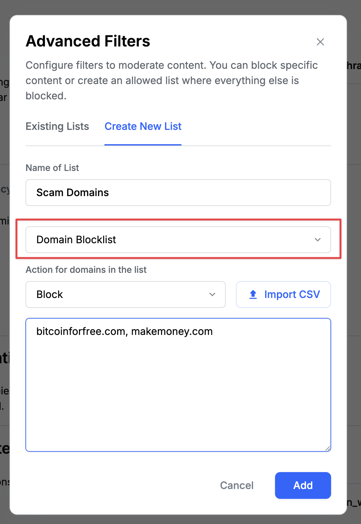Viewport: 361px width, 524px height.
Task: Click the Action for domains label
Action: coord(86,270)
